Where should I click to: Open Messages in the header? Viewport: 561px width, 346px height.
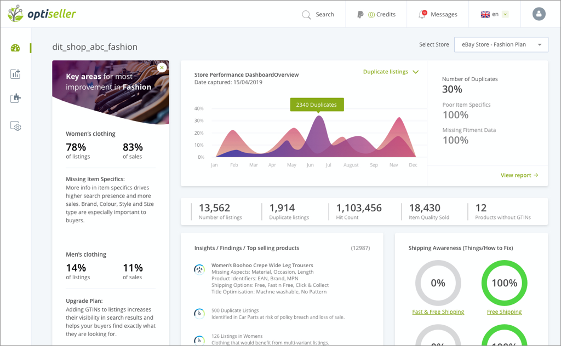tap(444, 14)
